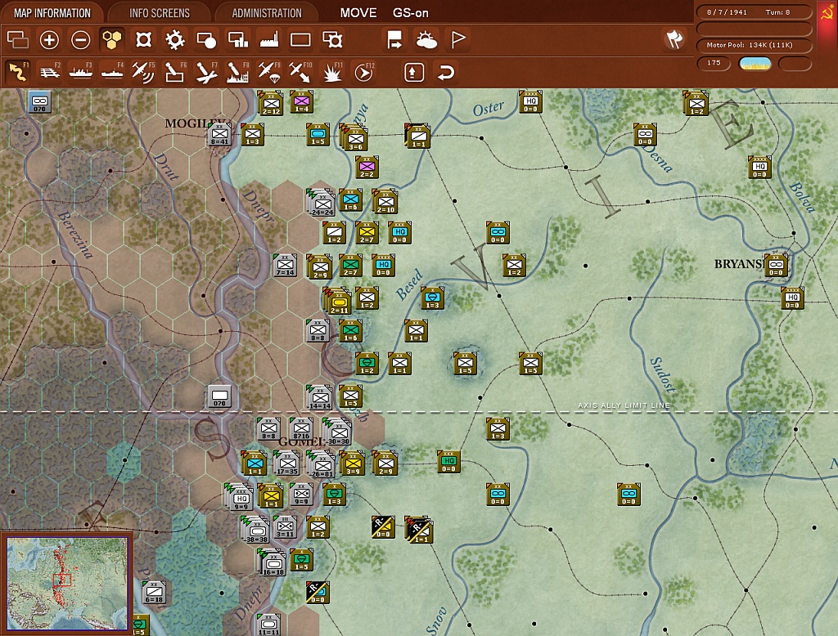Select Air transport mode (F9)
The height and width of the screenshot is (636, 838).
268,72
